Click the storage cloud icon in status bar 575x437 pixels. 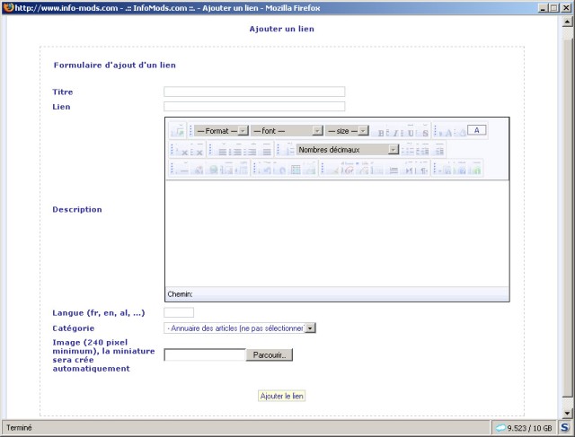pyautogui.click(x=500, y=427)
